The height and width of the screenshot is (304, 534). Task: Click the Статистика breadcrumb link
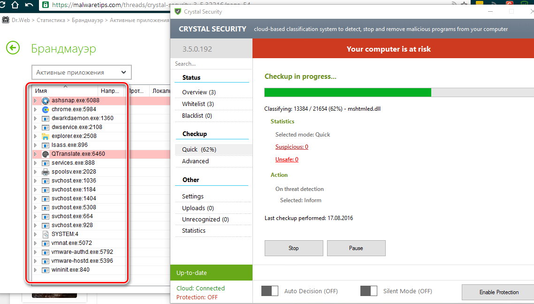click(51, 20)
